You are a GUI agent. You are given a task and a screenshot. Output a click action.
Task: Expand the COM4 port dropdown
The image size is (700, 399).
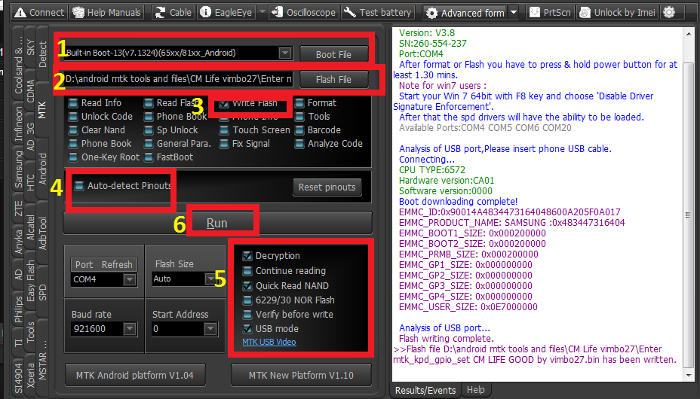pos(130,279)
